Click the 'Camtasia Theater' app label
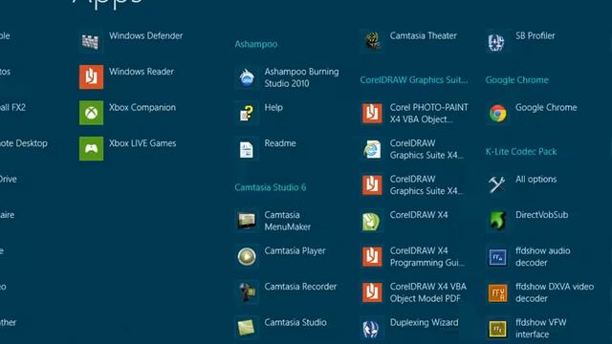The width and height of the screenshot is (612, 344). 423,36
